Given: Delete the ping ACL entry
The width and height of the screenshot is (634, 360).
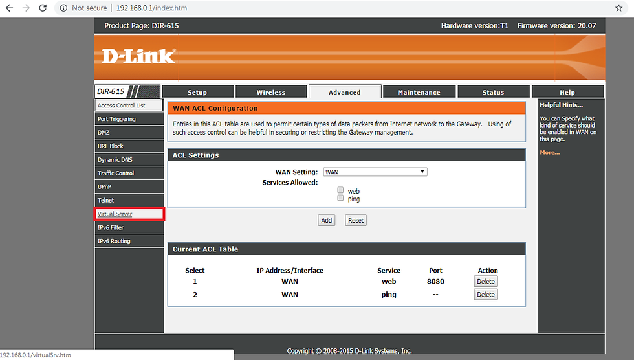Looking at the screenshot, I should click(x=486, y=295).
